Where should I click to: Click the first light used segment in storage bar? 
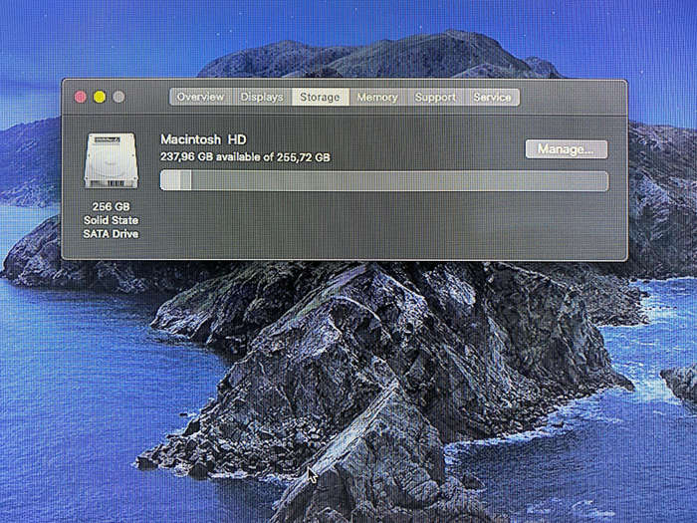(x=170, y=181)
